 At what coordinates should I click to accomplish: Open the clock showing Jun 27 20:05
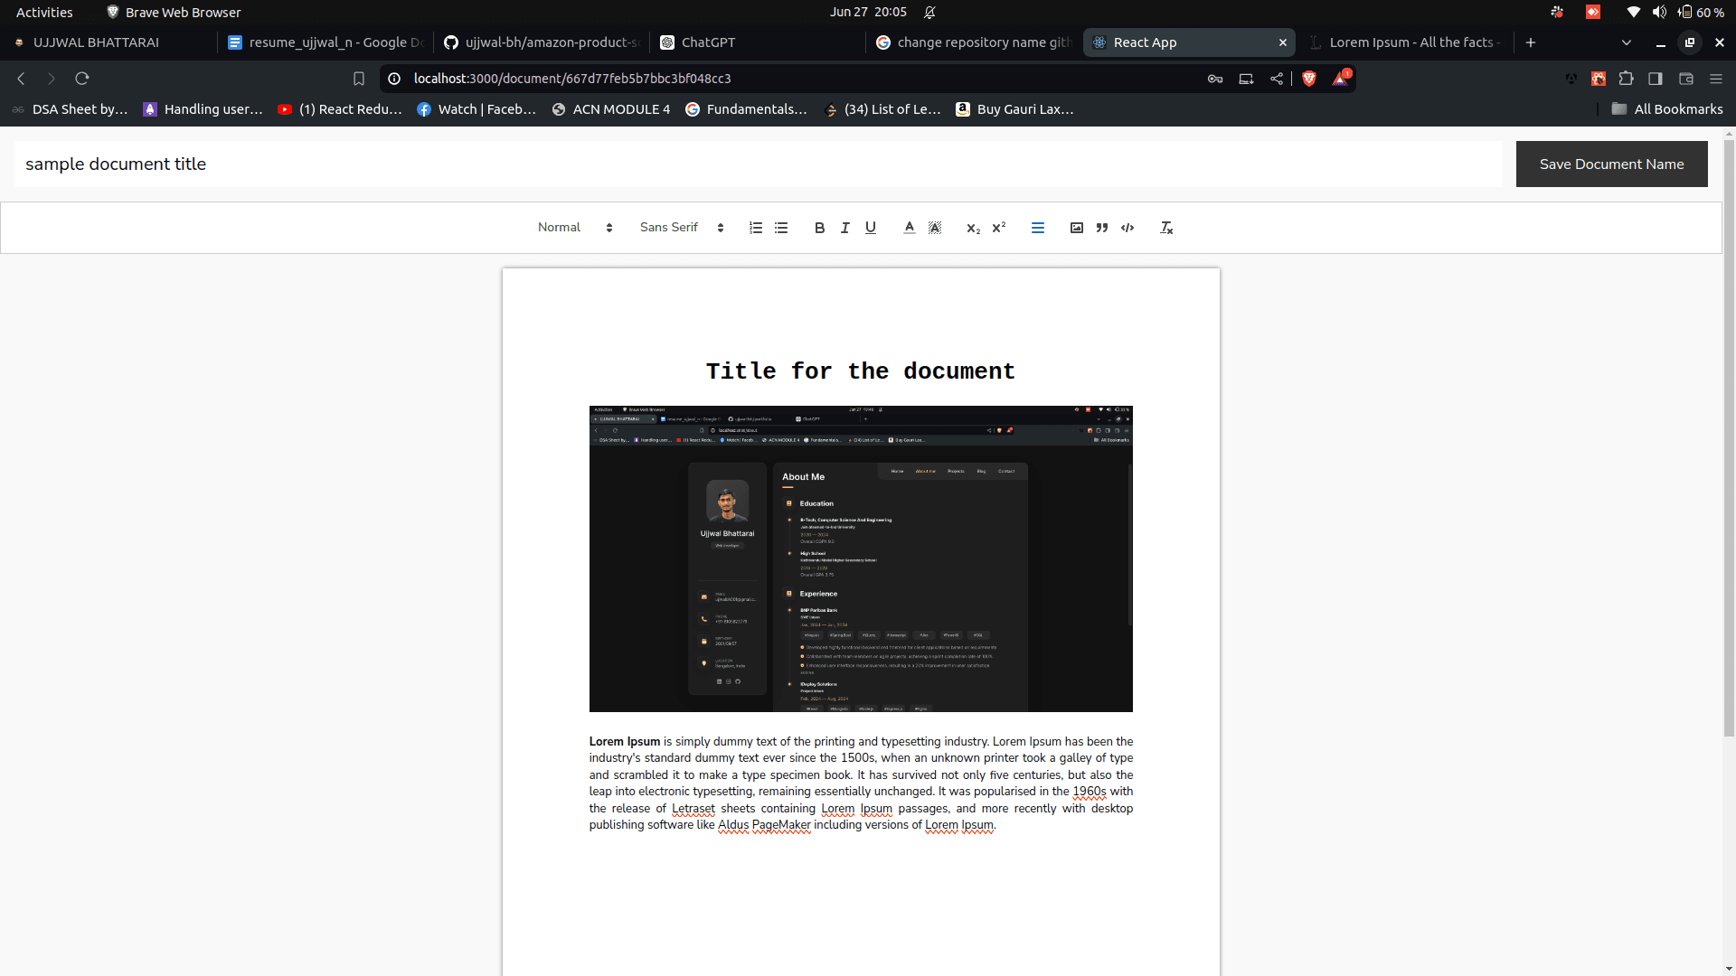click(x=868, y=12)
